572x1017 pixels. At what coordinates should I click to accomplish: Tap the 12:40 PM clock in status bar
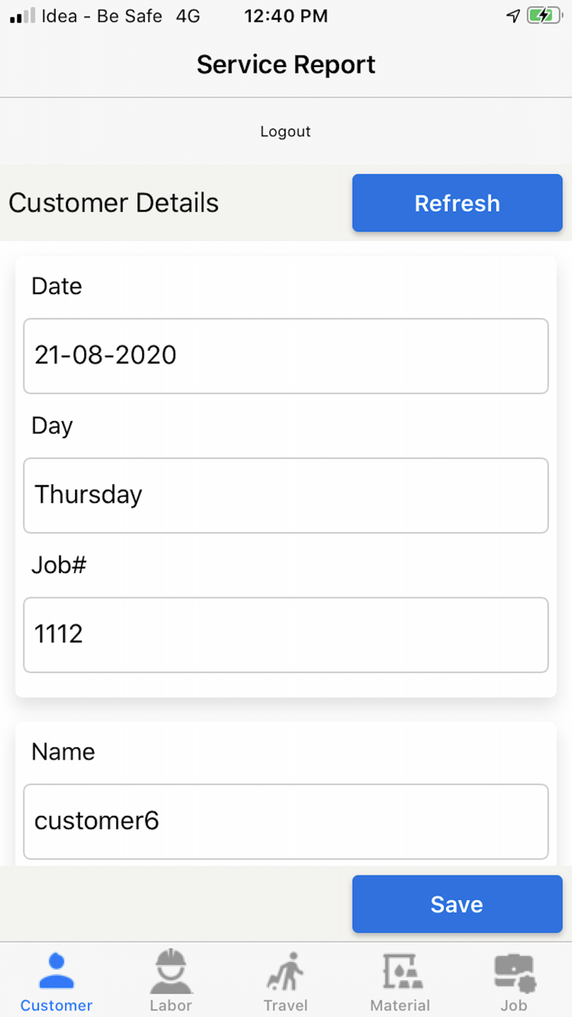click(285, 15)
